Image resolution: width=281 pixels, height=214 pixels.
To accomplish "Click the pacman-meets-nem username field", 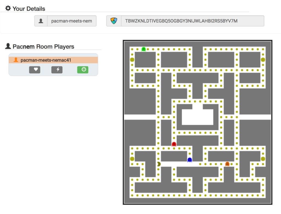I will [x=72, y=21].
